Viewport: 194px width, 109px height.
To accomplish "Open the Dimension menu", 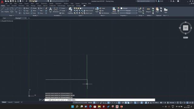I will tap(44, 4).
